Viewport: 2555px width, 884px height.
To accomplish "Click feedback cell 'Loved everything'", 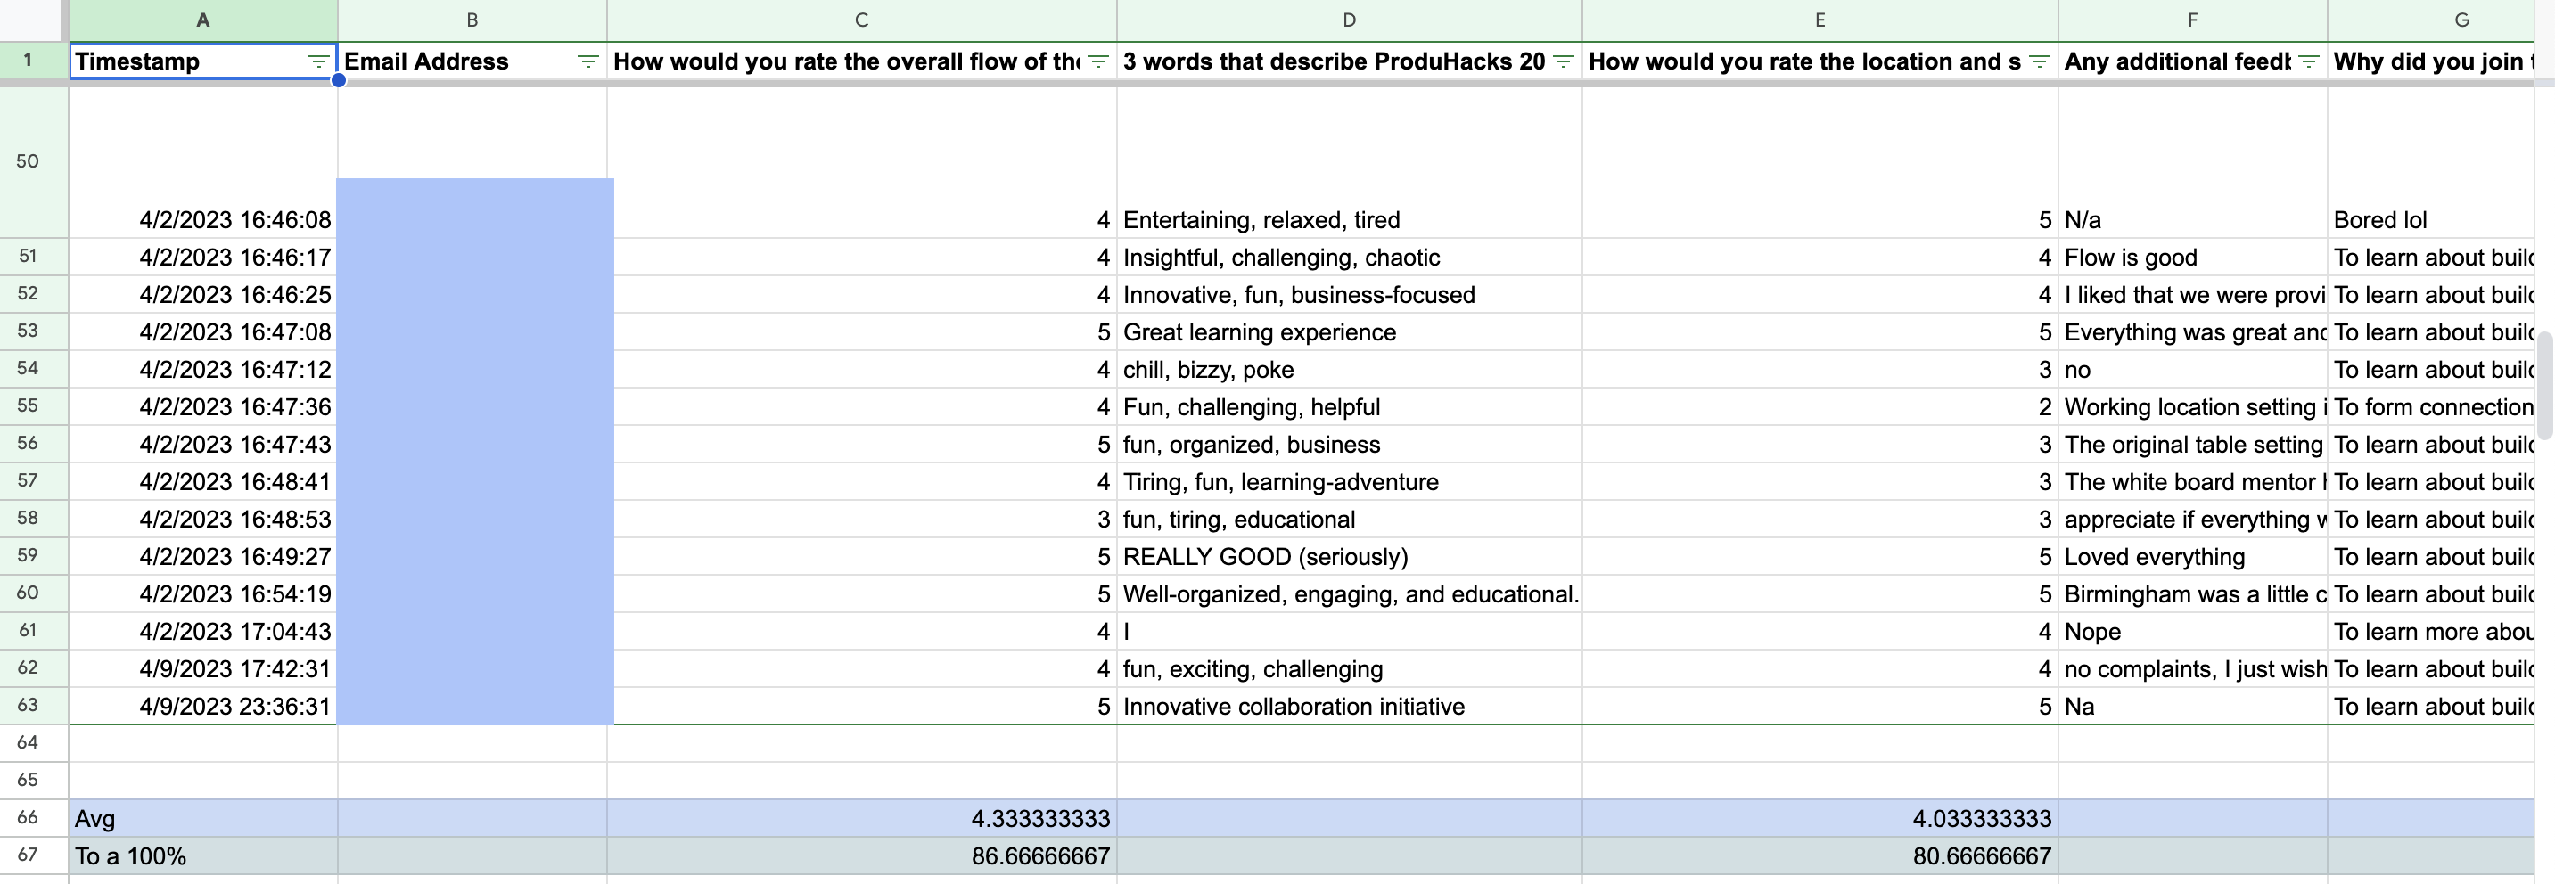I will tap(2193, 557).
